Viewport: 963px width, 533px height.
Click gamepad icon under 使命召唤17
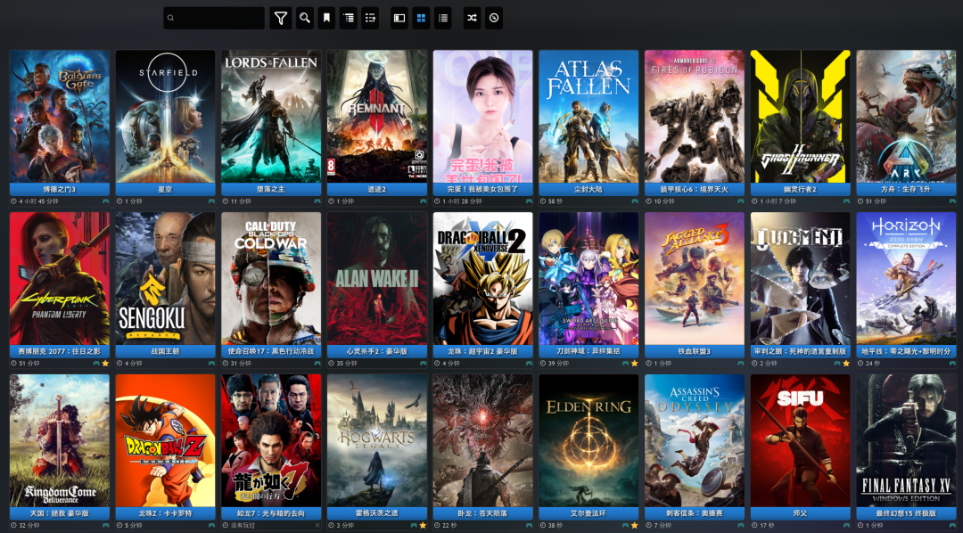(x=317, y=364)
